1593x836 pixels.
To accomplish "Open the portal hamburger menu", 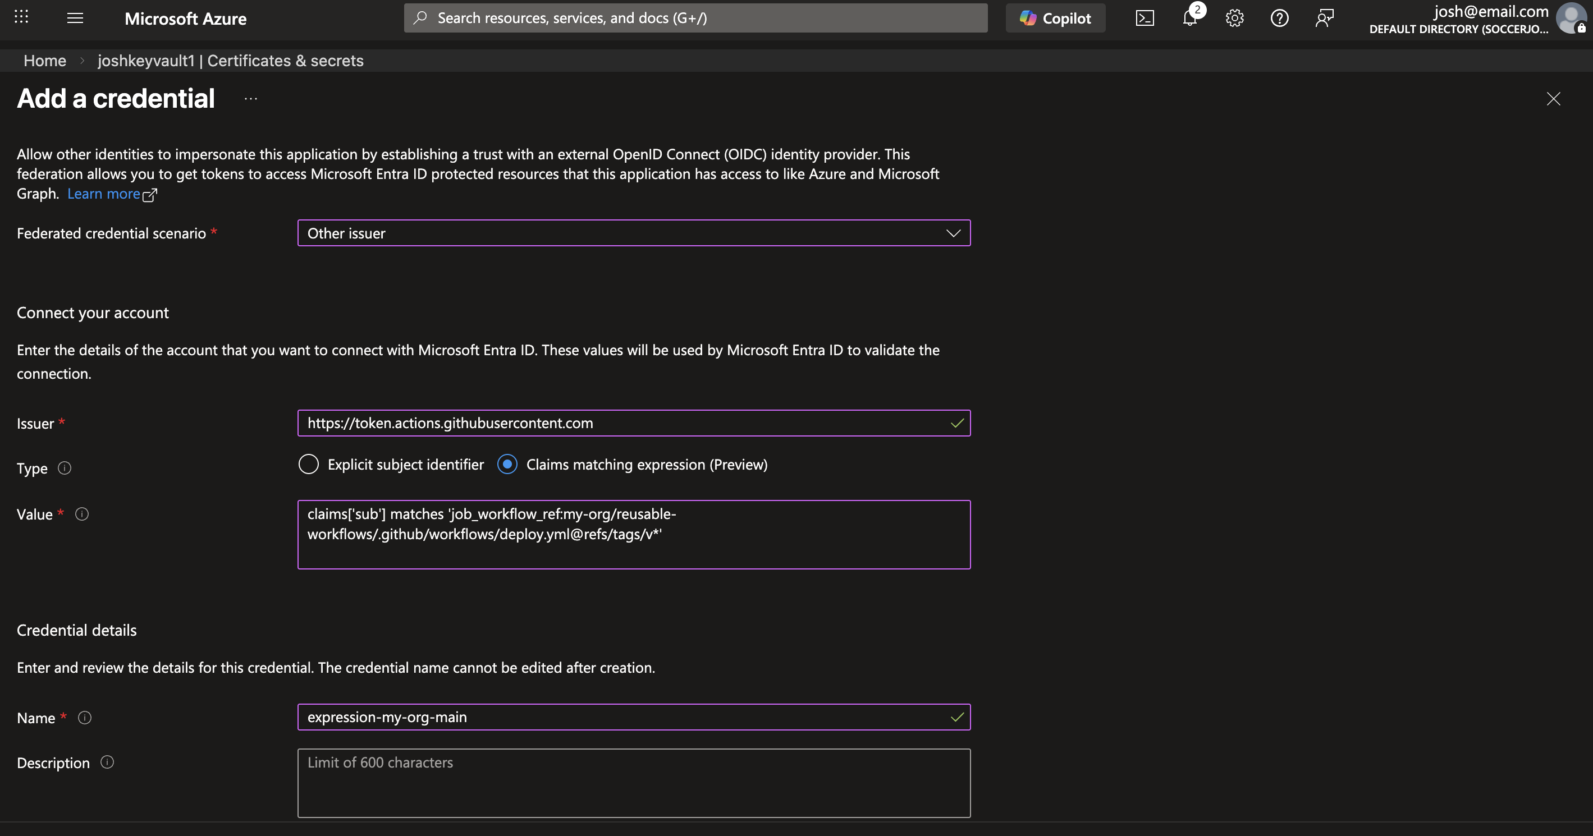I will pyautogui.click(x=75, y=18).
